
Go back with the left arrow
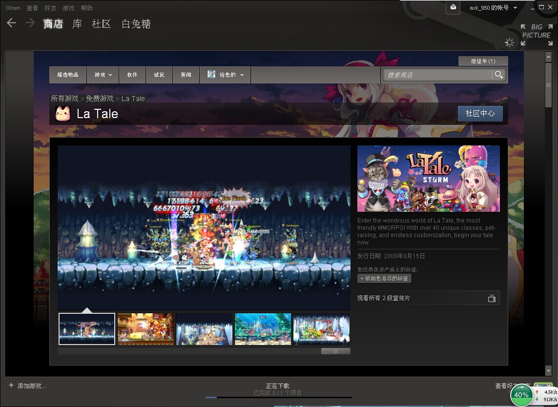point(11,23)
